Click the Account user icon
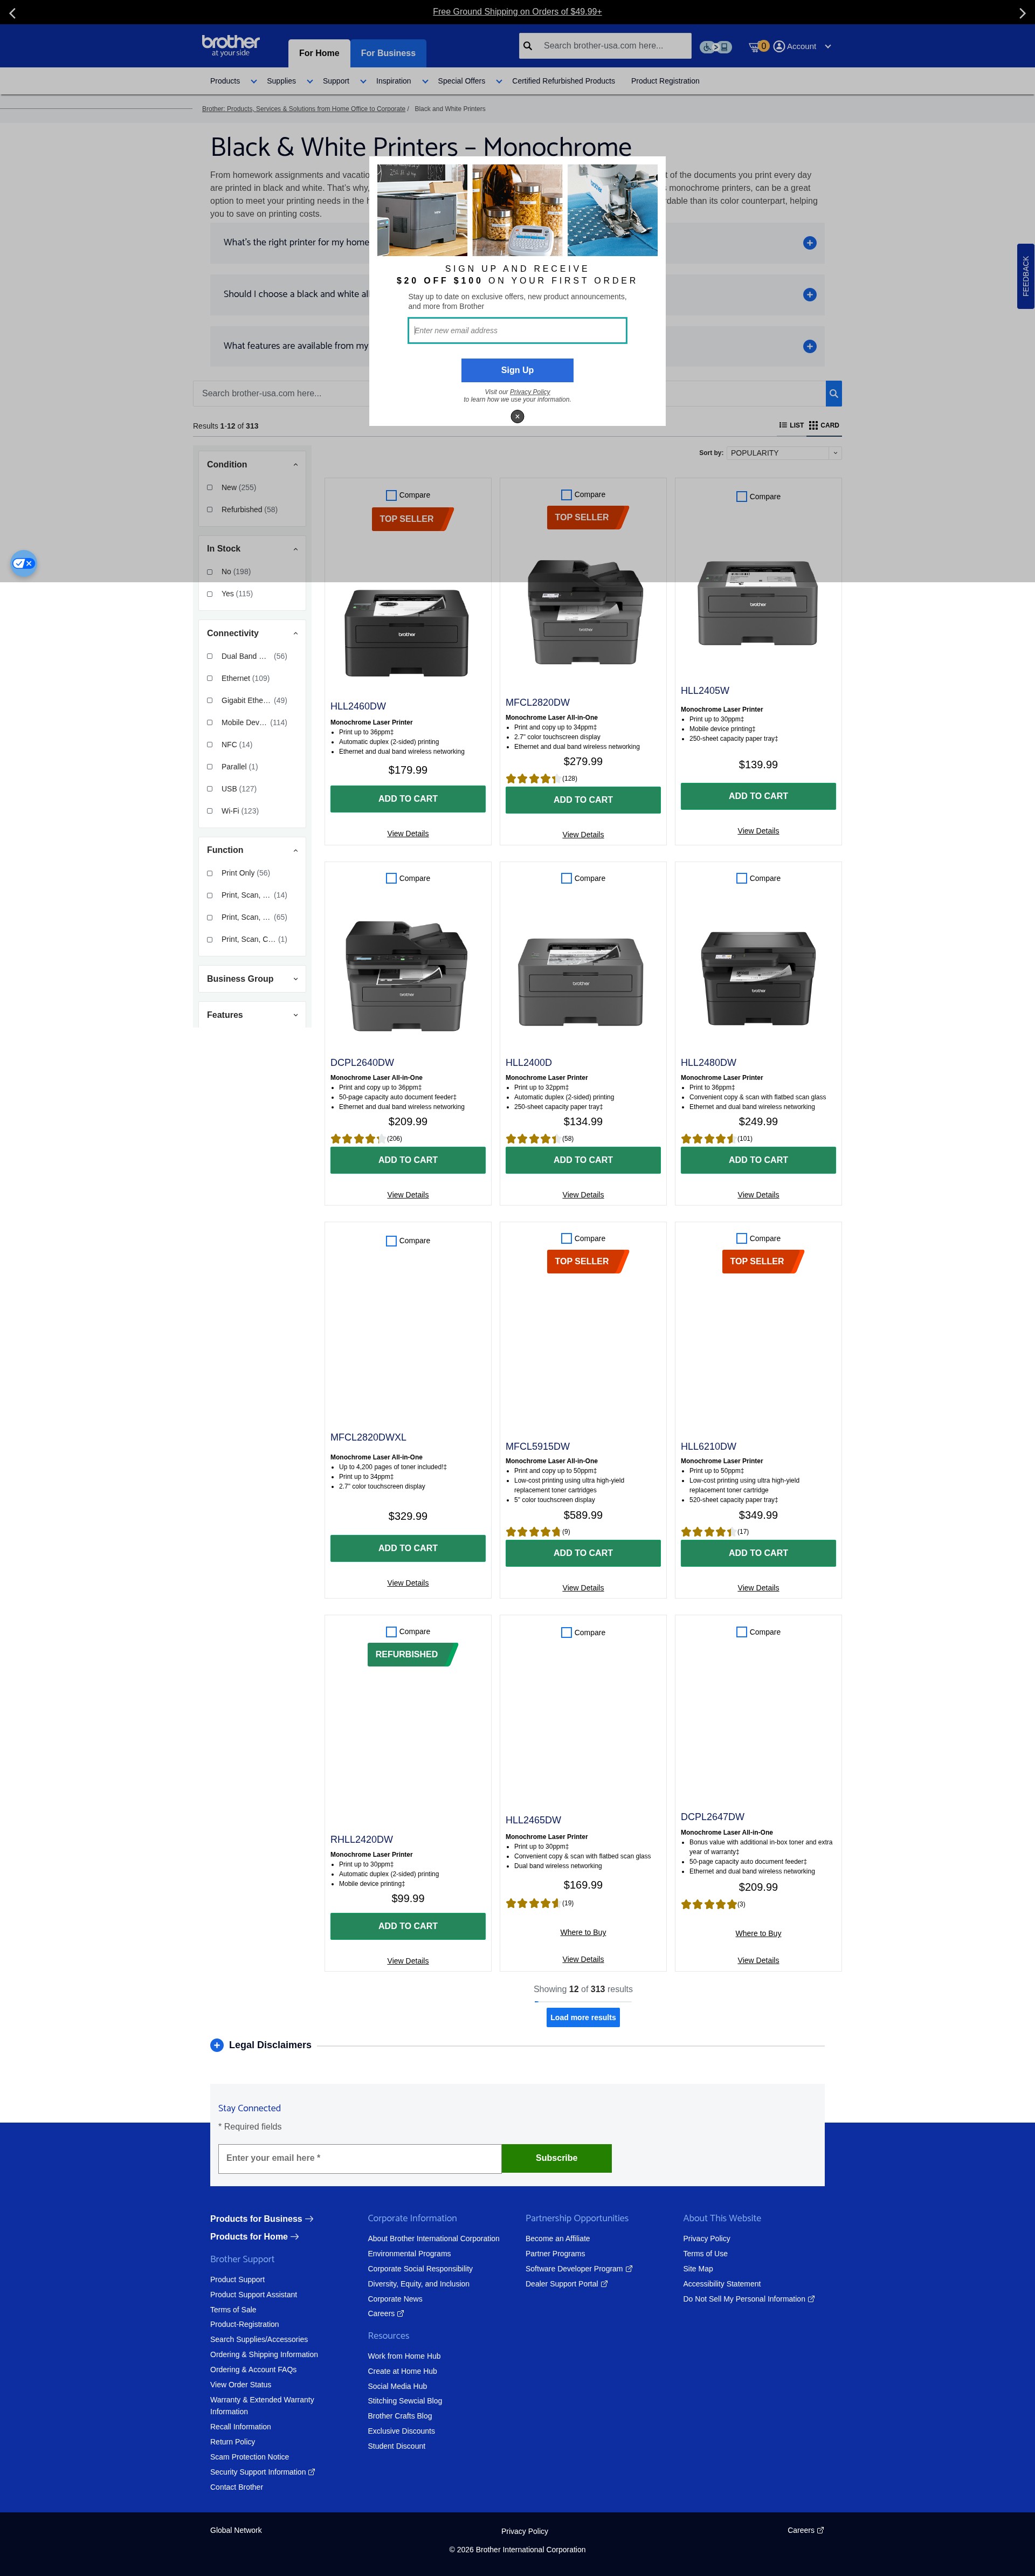 click(x=779, y=46)
